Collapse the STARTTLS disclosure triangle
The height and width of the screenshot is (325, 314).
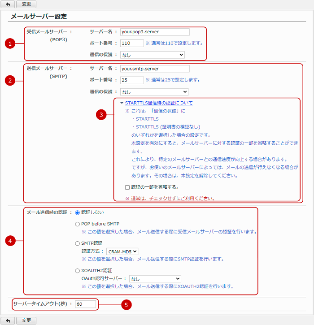pos(122,103)
